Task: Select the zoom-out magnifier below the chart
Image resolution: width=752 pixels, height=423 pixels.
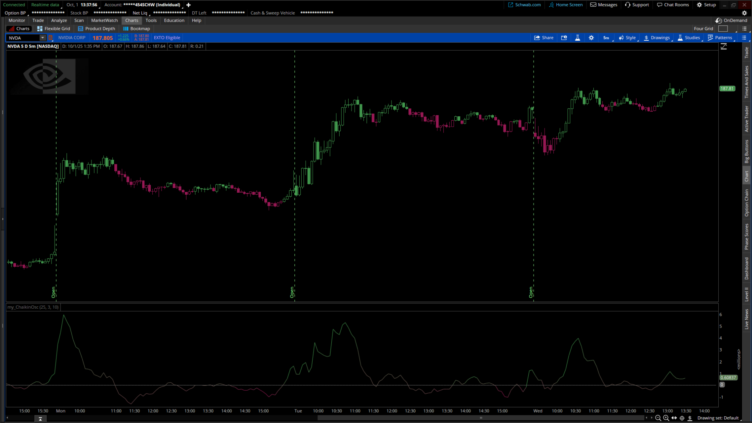Action: pos(658,418)
